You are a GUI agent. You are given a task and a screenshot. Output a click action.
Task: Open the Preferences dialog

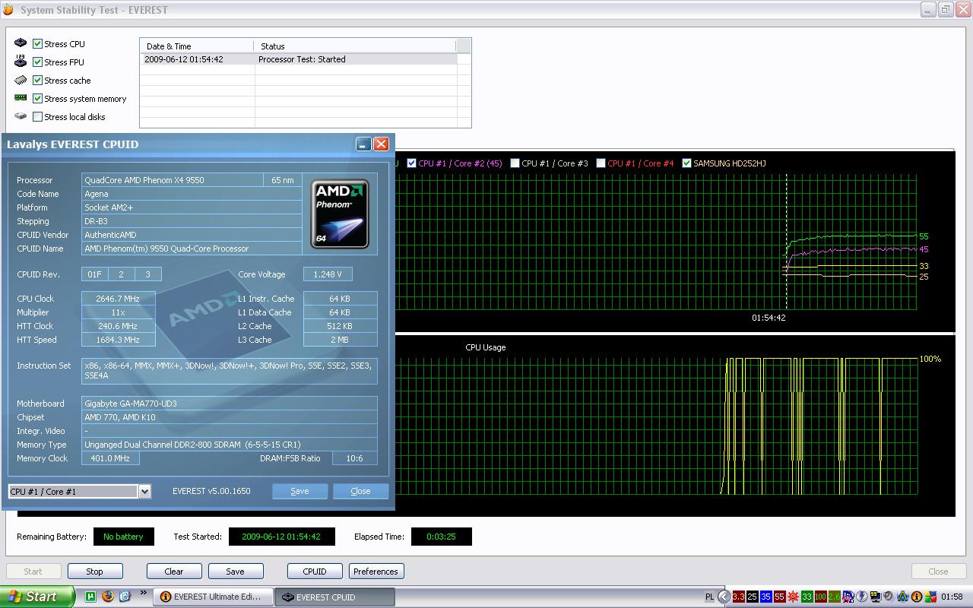point(376,572)
